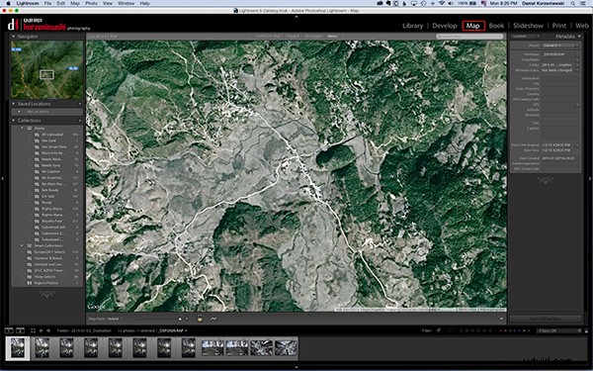Toggle the Untagged location filter
This screenshot has width=593, height=371.
[x=313, y=37]
